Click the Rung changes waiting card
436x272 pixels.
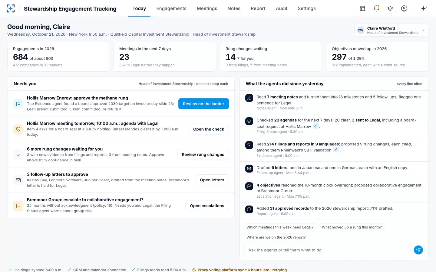(x=271, y=57)
